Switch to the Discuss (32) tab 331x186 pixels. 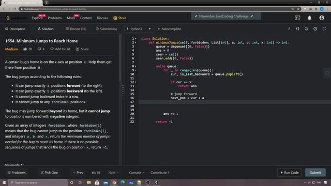[76, 29]
